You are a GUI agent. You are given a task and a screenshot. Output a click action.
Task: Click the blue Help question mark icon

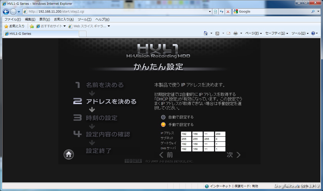click(x=313, y=33)
